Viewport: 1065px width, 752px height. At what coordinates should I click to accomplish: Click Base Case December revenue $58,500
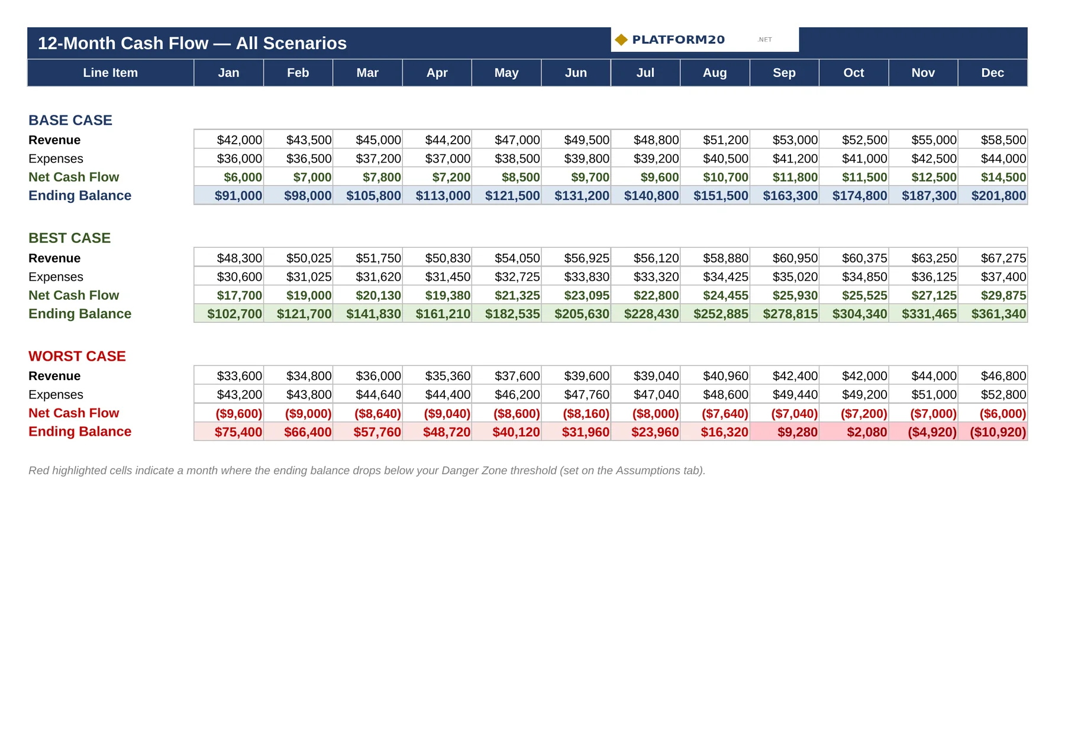(993, 140)
